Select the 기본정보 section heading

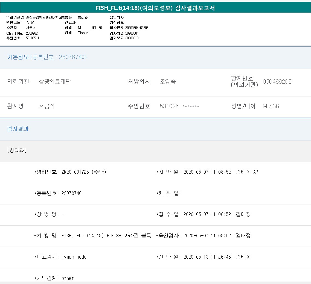point(18,57)
